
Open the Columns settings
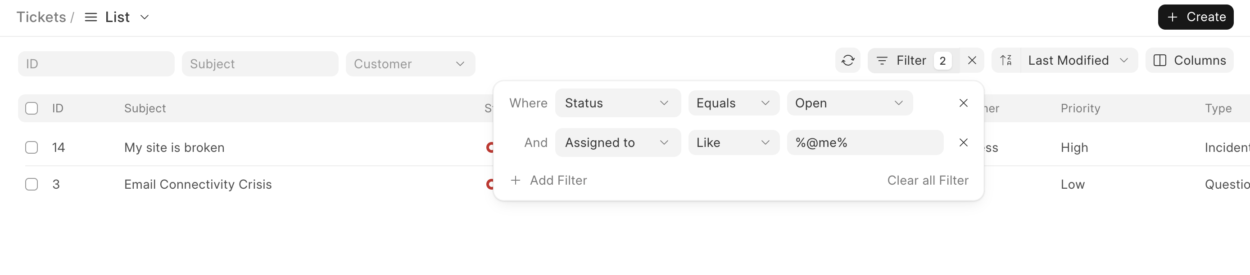pos(1189,61)
